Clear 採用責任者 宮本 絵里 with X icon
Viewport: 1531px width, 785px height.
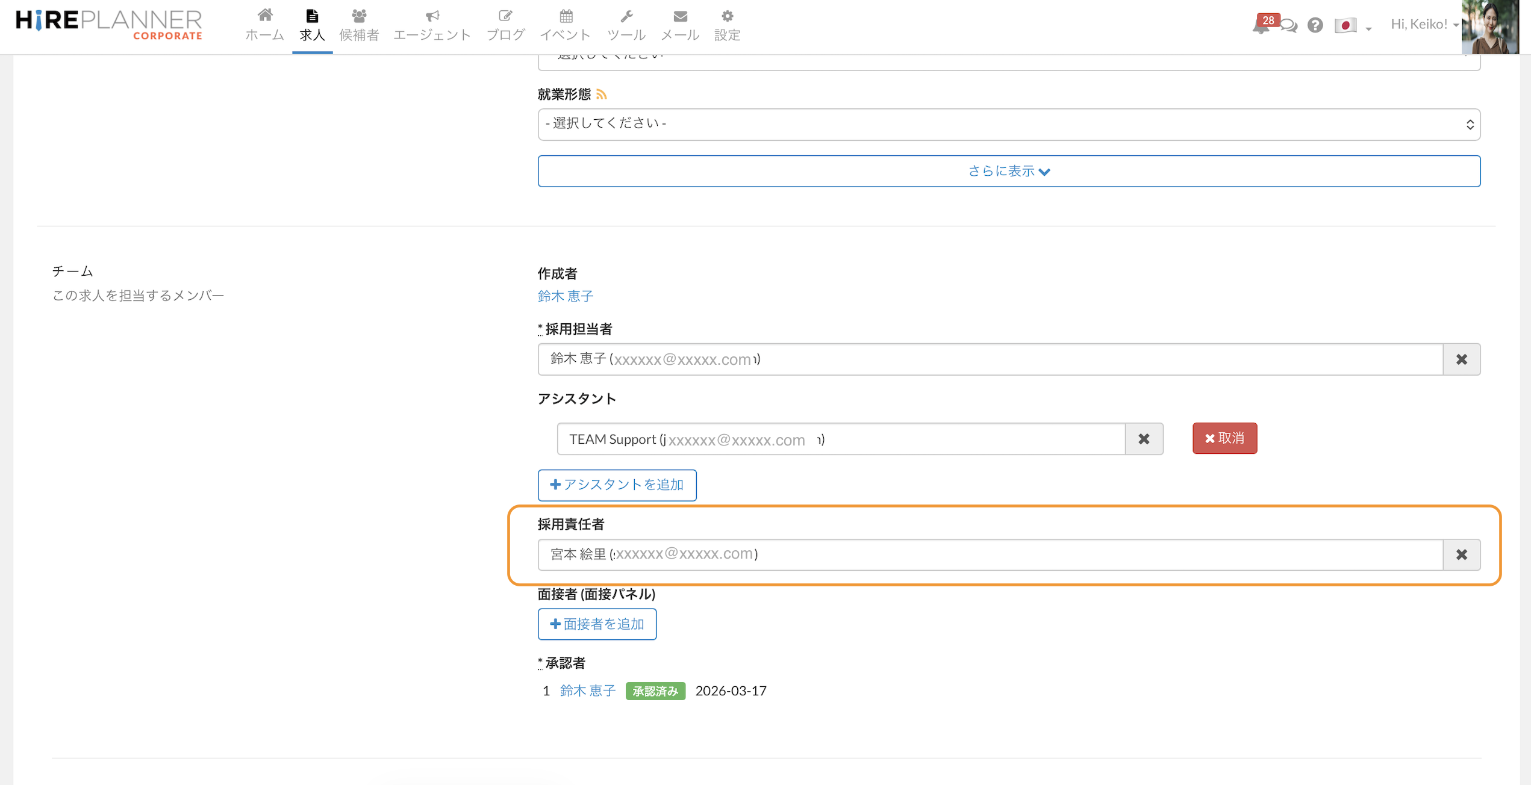click(x=1461, y=554)
